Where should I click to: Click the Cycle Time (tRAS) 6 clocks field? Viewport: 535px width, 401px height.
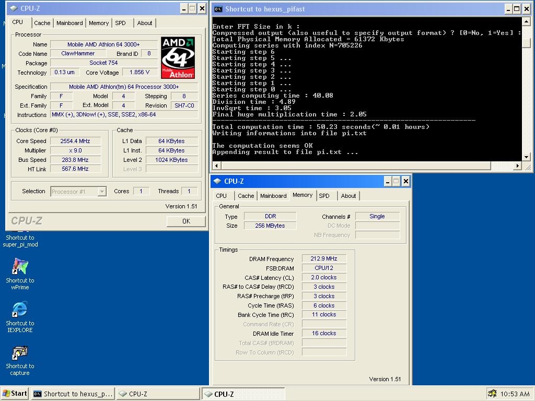tap(324, 305)
